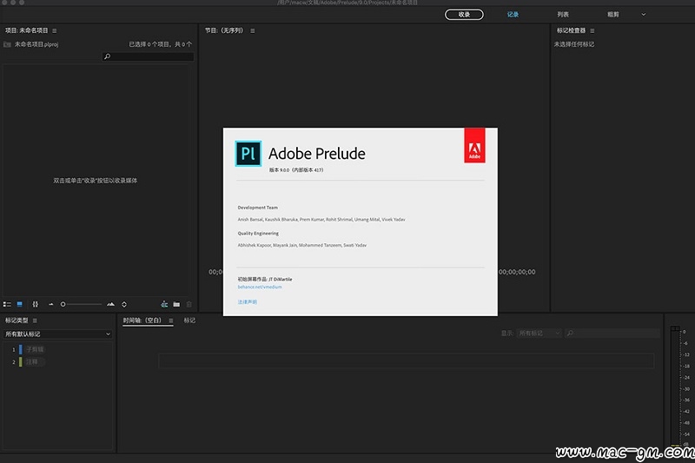Screen dimensions: 695x463
Task: Select the 标记 tab beside timeline
Action: pos(189,321)
